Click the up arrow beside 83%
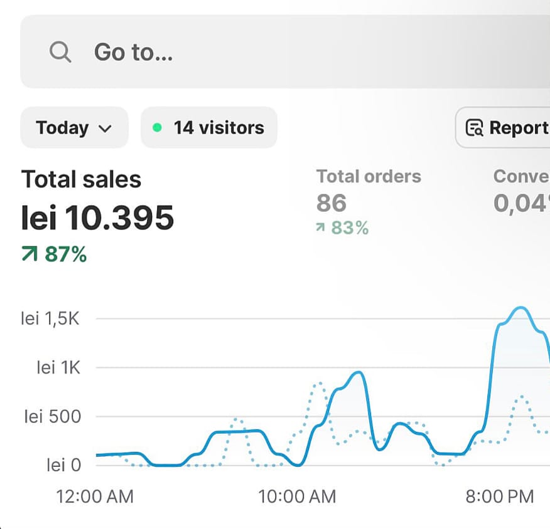Image resolution: width=550 pixels, height=529 pixels. pyautogui.click(x=320, y=228)
